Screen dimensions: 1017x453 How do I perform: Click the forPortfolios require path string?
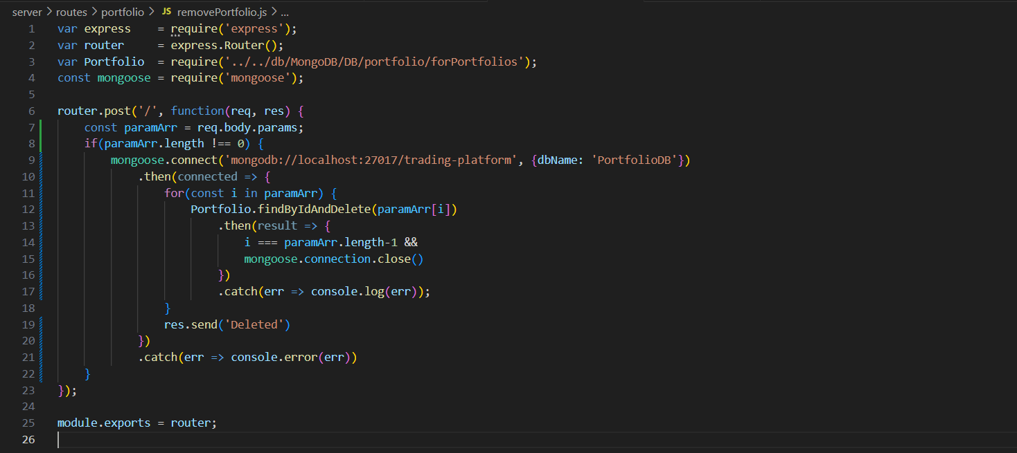tap(374, 62)
